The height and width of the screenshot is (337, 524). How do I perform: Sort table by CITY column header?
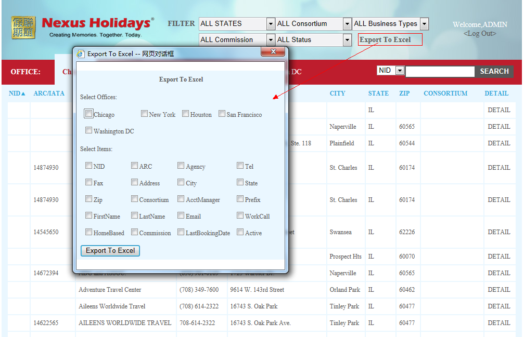pos(338,93)
